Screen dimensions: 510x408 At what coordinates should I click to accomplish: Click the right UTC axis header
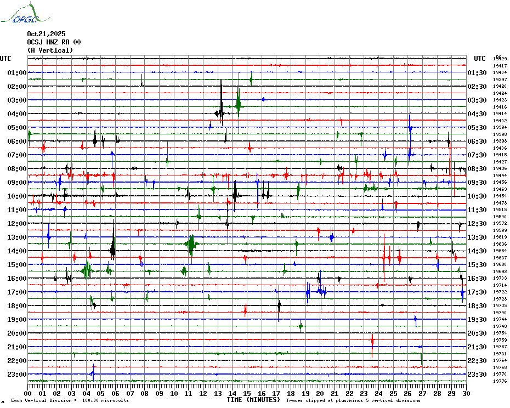coord(479,59)
